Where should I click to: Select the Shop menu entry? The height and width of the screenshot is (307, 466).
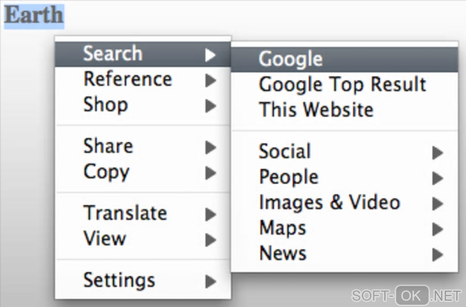pos(106,105)
